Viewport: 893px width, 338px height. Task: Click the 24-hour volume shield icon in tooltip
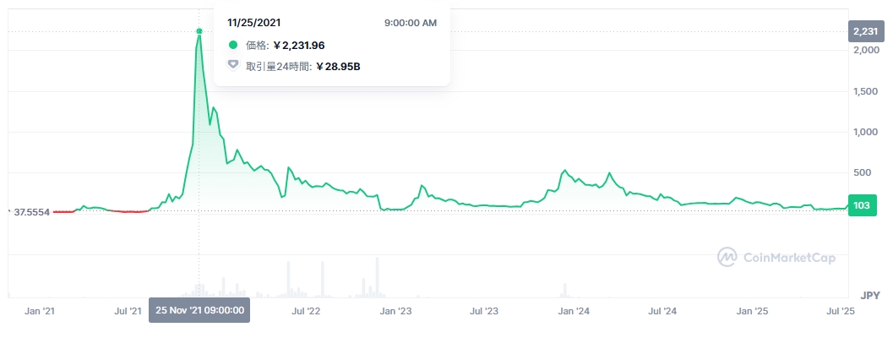[233, 65]
